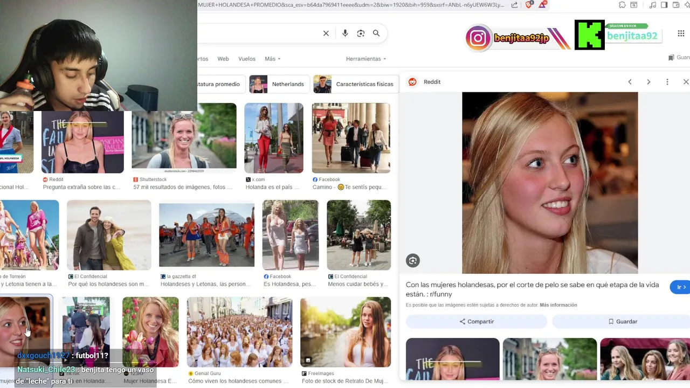Open the x.com woman in red pants thumbnail
The height and width of the screenshot is (388, 690).
pyautogui.click(x=274, y=138)
